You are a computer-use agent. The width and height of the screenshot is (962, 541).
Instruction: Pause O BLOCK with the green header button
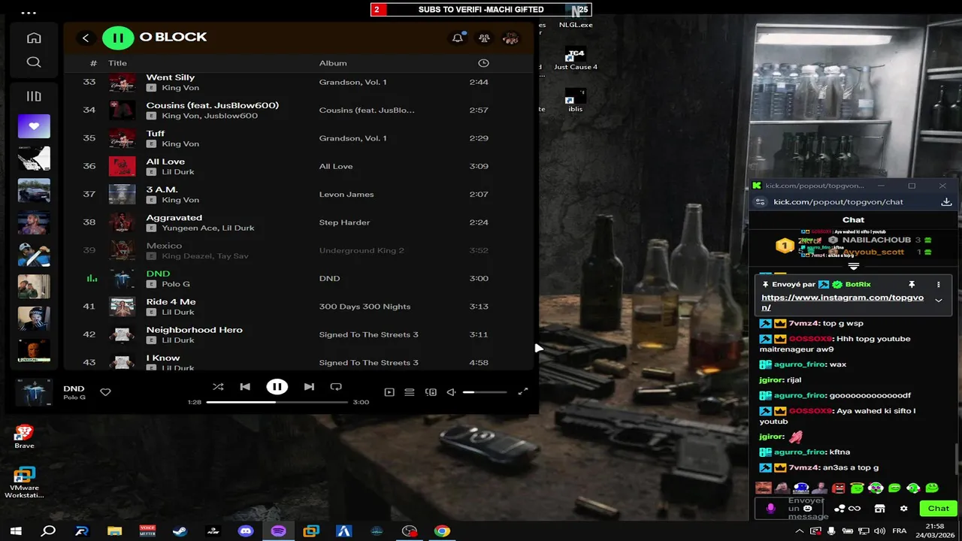(x=118, y=38)
